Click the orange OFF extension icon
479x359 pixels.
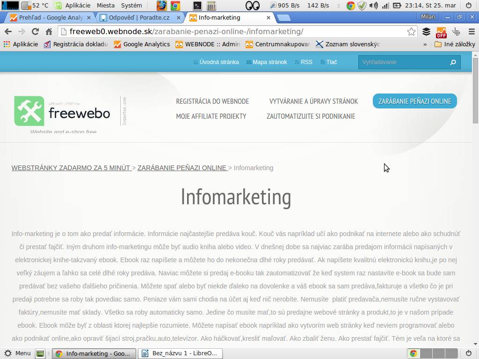pyautogui.click(x=441, y=32)
